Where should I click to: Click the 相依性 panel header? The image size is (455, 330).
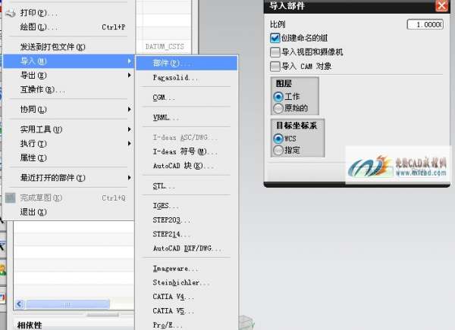pos(30,325)
